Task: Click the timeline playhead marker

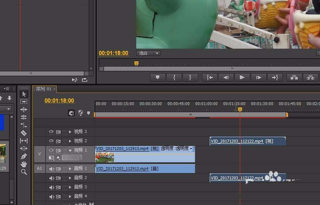Action: pyautogui.click(x=240, y=109)
